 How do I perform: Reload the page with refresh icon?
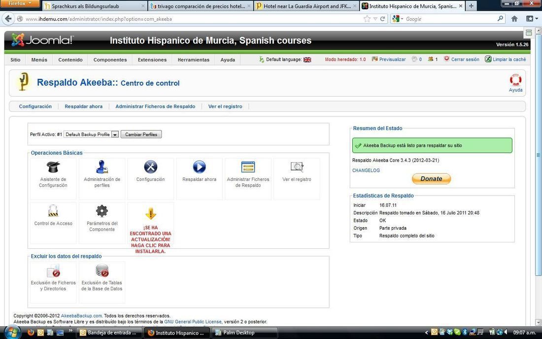tap(382, 19)
